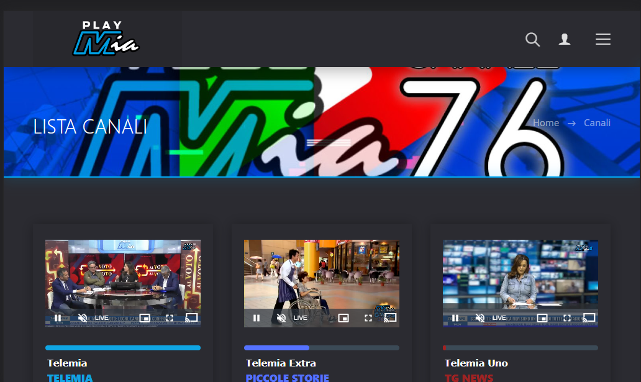Screen dimensions: 641x382
Task: Pause the Telemia Extra stream
Action: point(257,318)
